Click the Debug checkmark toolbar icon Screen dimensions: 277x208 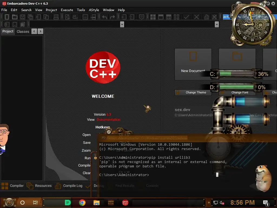point(186,17)
